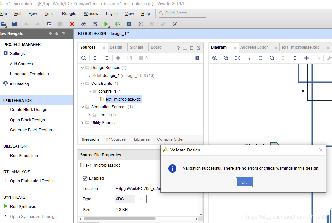332x223 pixels.
Task: Expand Open Synthesized Design
Action: pos(6,216)
